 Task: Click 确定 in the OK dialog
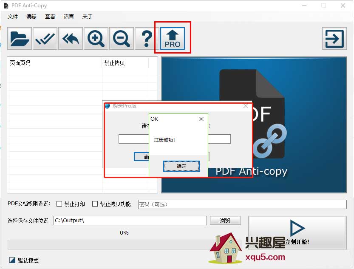[x=181, y=166]
